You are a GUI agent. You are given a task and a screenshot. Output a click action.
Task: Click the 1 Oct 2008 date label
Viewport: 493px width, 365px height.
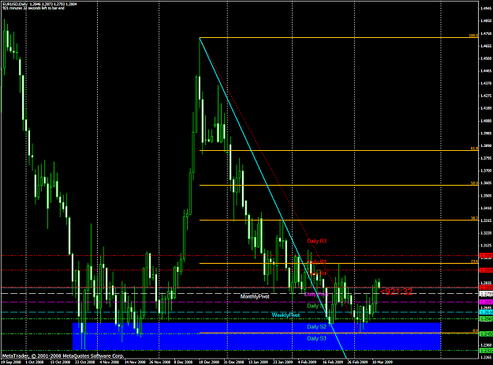point(35,362)
